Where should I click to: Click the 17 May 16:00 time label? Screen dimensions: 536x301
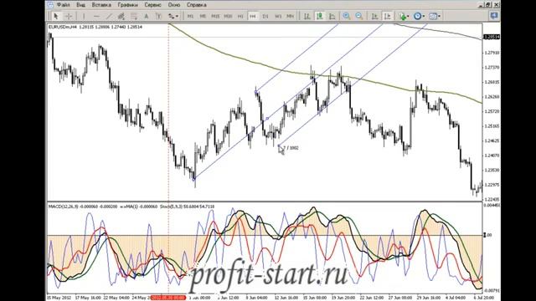pyautogui.click(x=88, y=298)
